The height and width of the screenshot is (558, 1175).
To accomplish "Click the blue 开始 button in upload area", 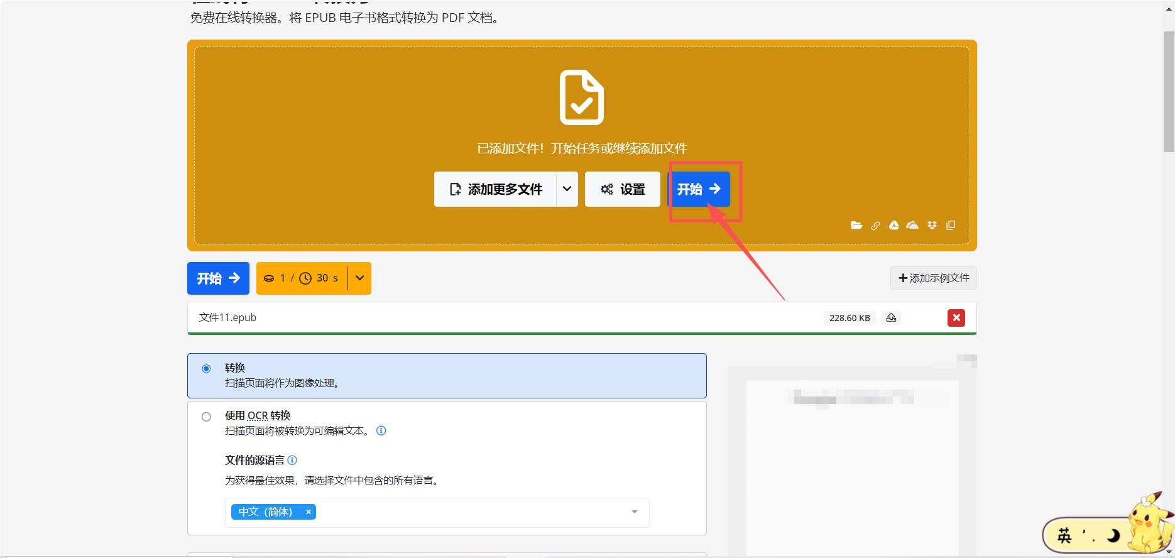I will click(x=699, y=189).
